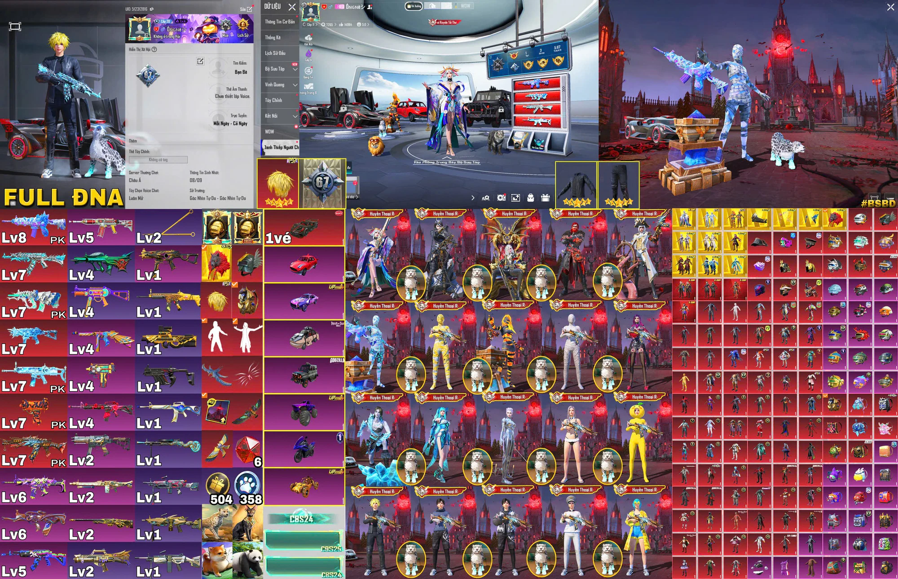The width and height of the screenshot is (898, 579).
Task: Select the cheetah pet thumbnail
Action: 217,523
